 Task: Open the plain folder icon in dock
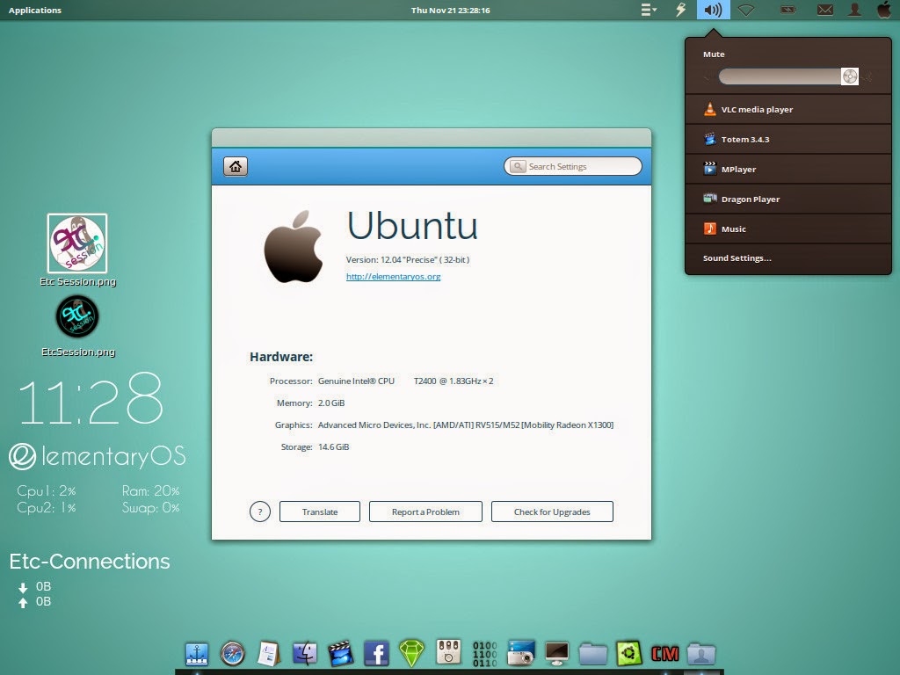click(593, 654)
